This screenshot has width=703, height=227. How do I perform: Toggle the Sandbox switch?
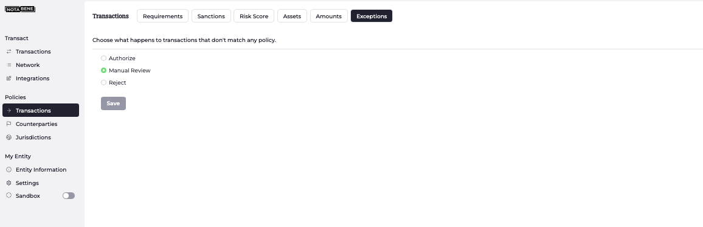pyautogui.click(x=69, y=195)
